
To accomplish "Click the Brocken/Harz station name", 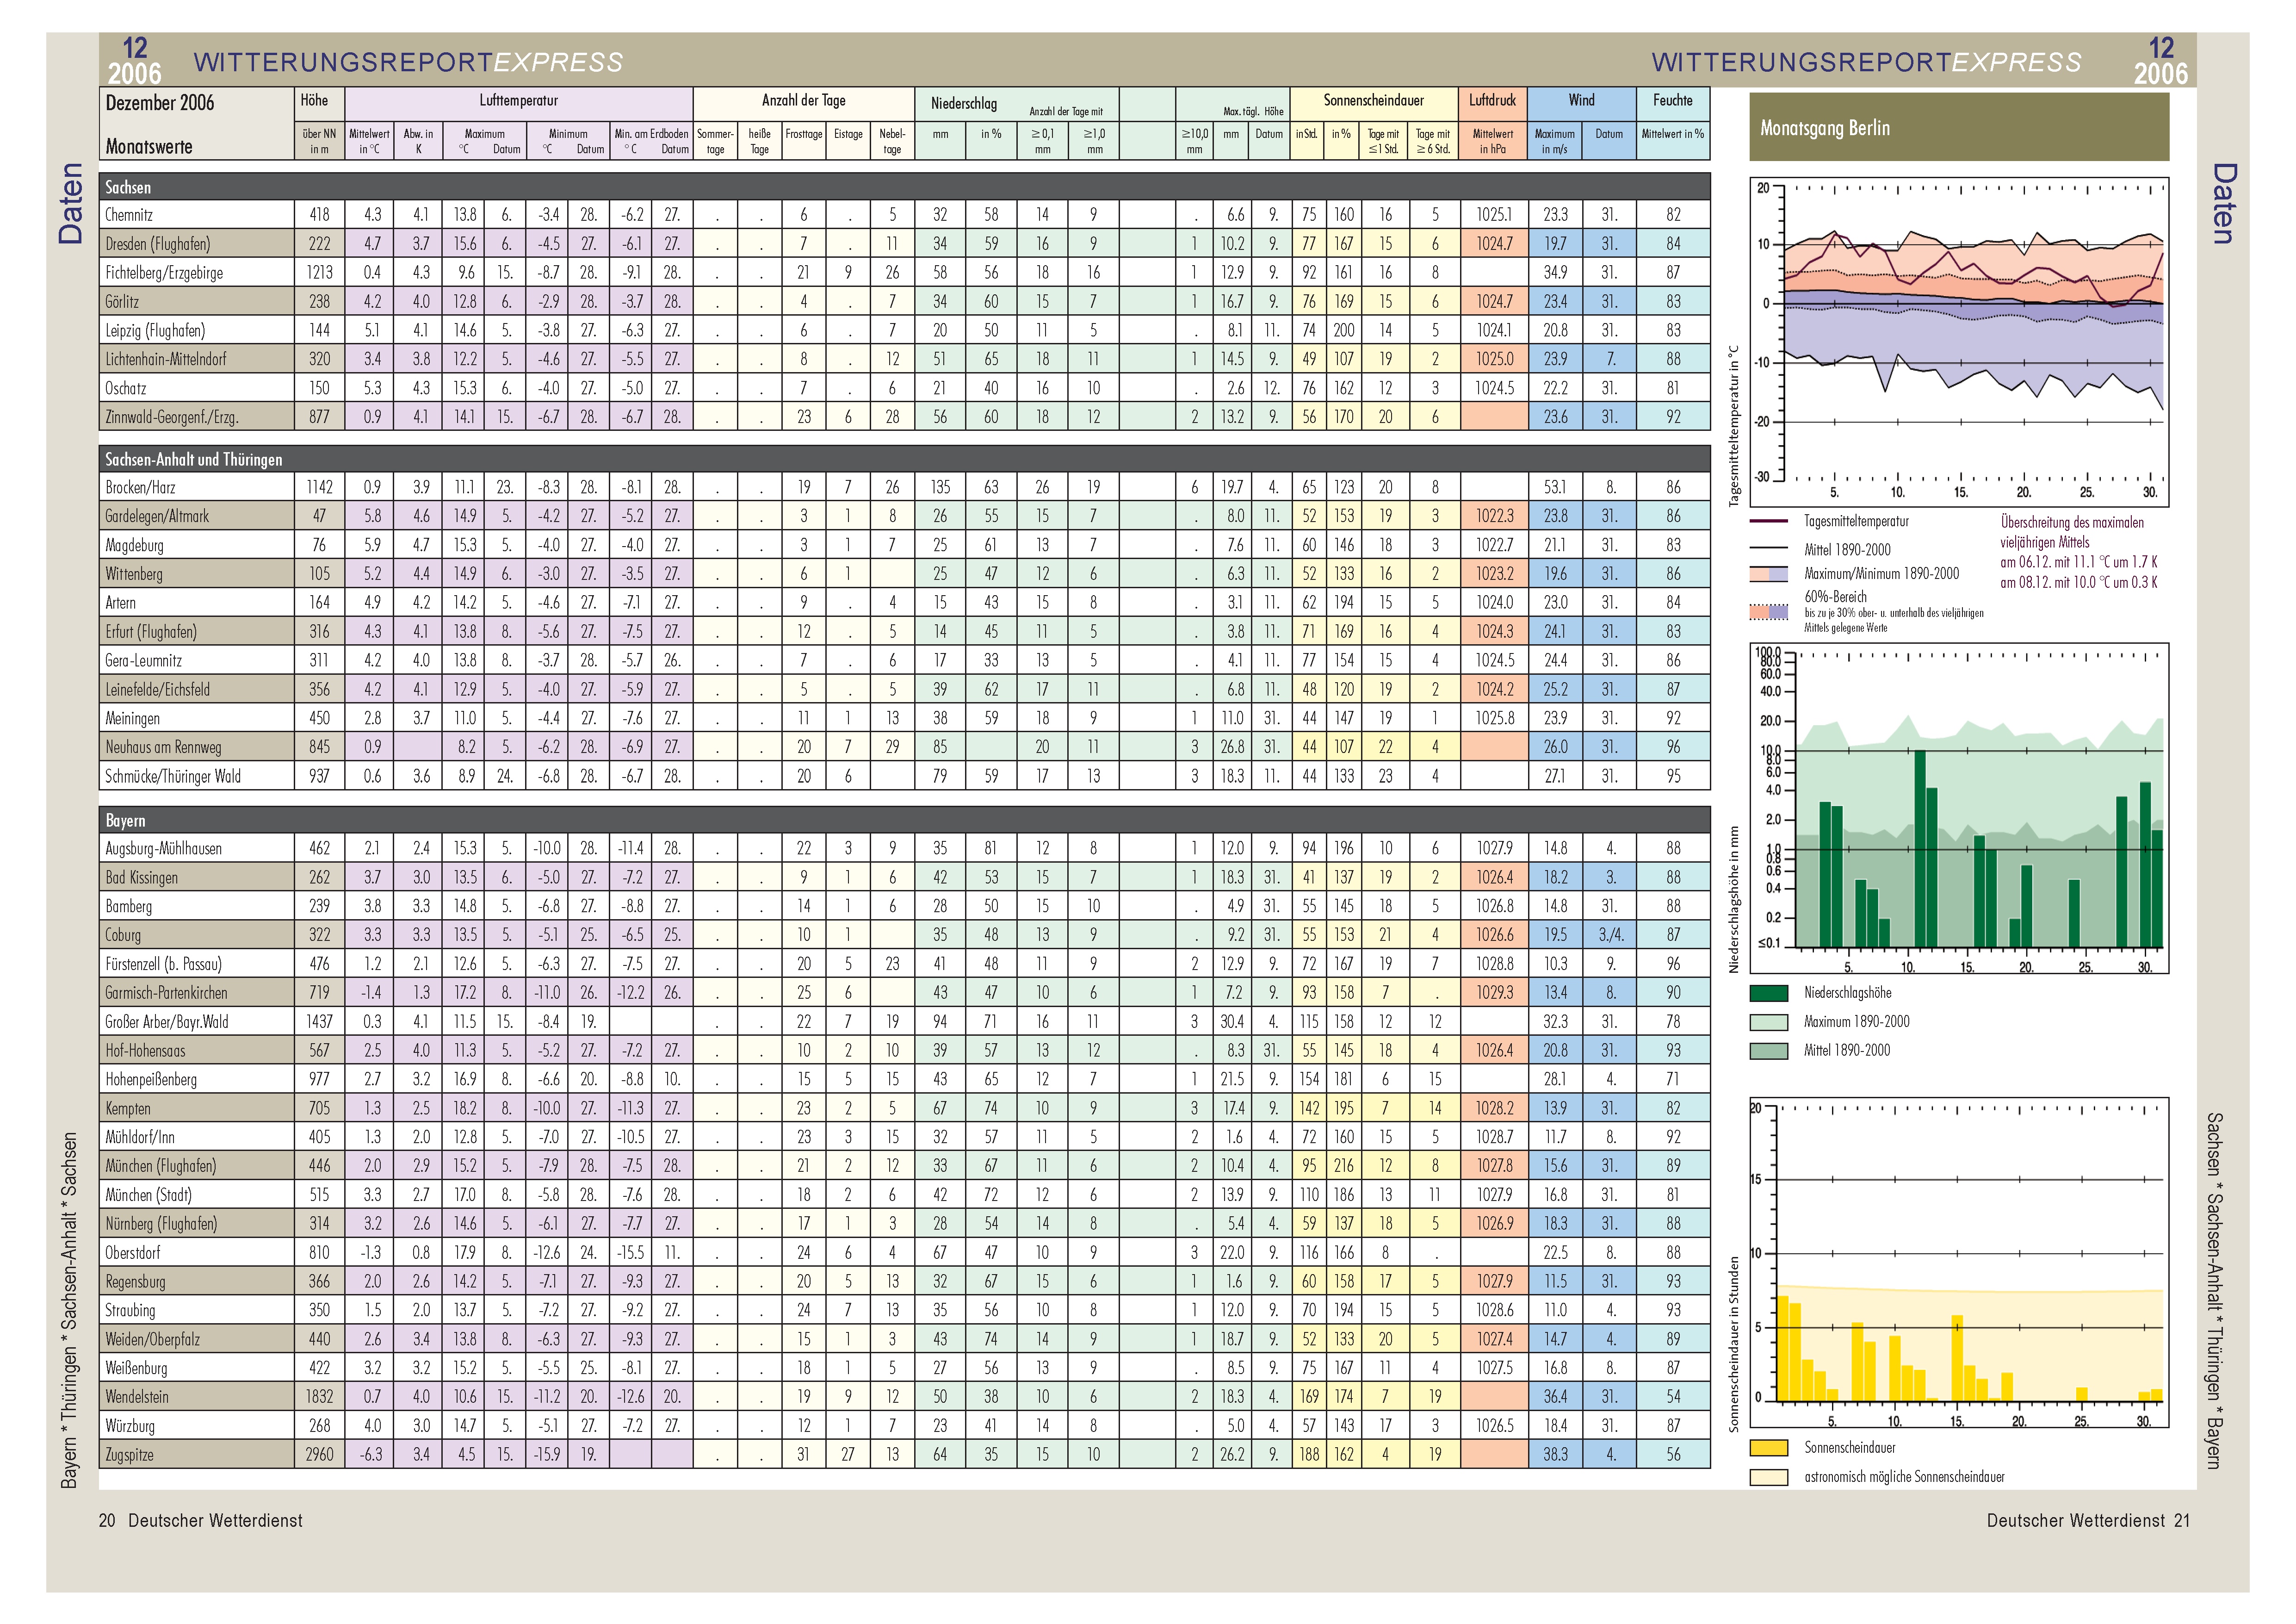I will click(140, 487).
